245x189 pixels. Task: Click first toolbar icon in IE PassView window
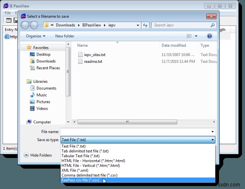pyautogui.click(x=9, y=20)
